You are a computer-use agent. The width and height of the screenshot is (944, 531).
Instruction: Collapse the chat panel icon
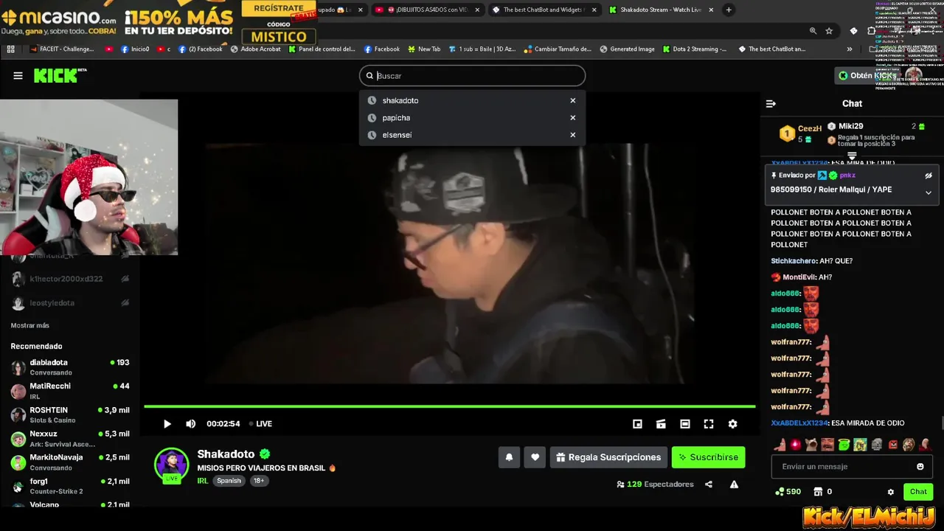click(771, 104)
